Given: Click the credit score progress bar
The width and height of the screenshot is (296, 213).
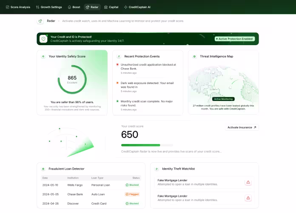Looking at the screenshot, I should pos(147,145).
